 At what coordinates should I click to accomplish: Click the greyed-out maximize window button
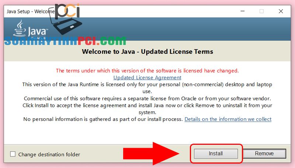pos(261,11)
